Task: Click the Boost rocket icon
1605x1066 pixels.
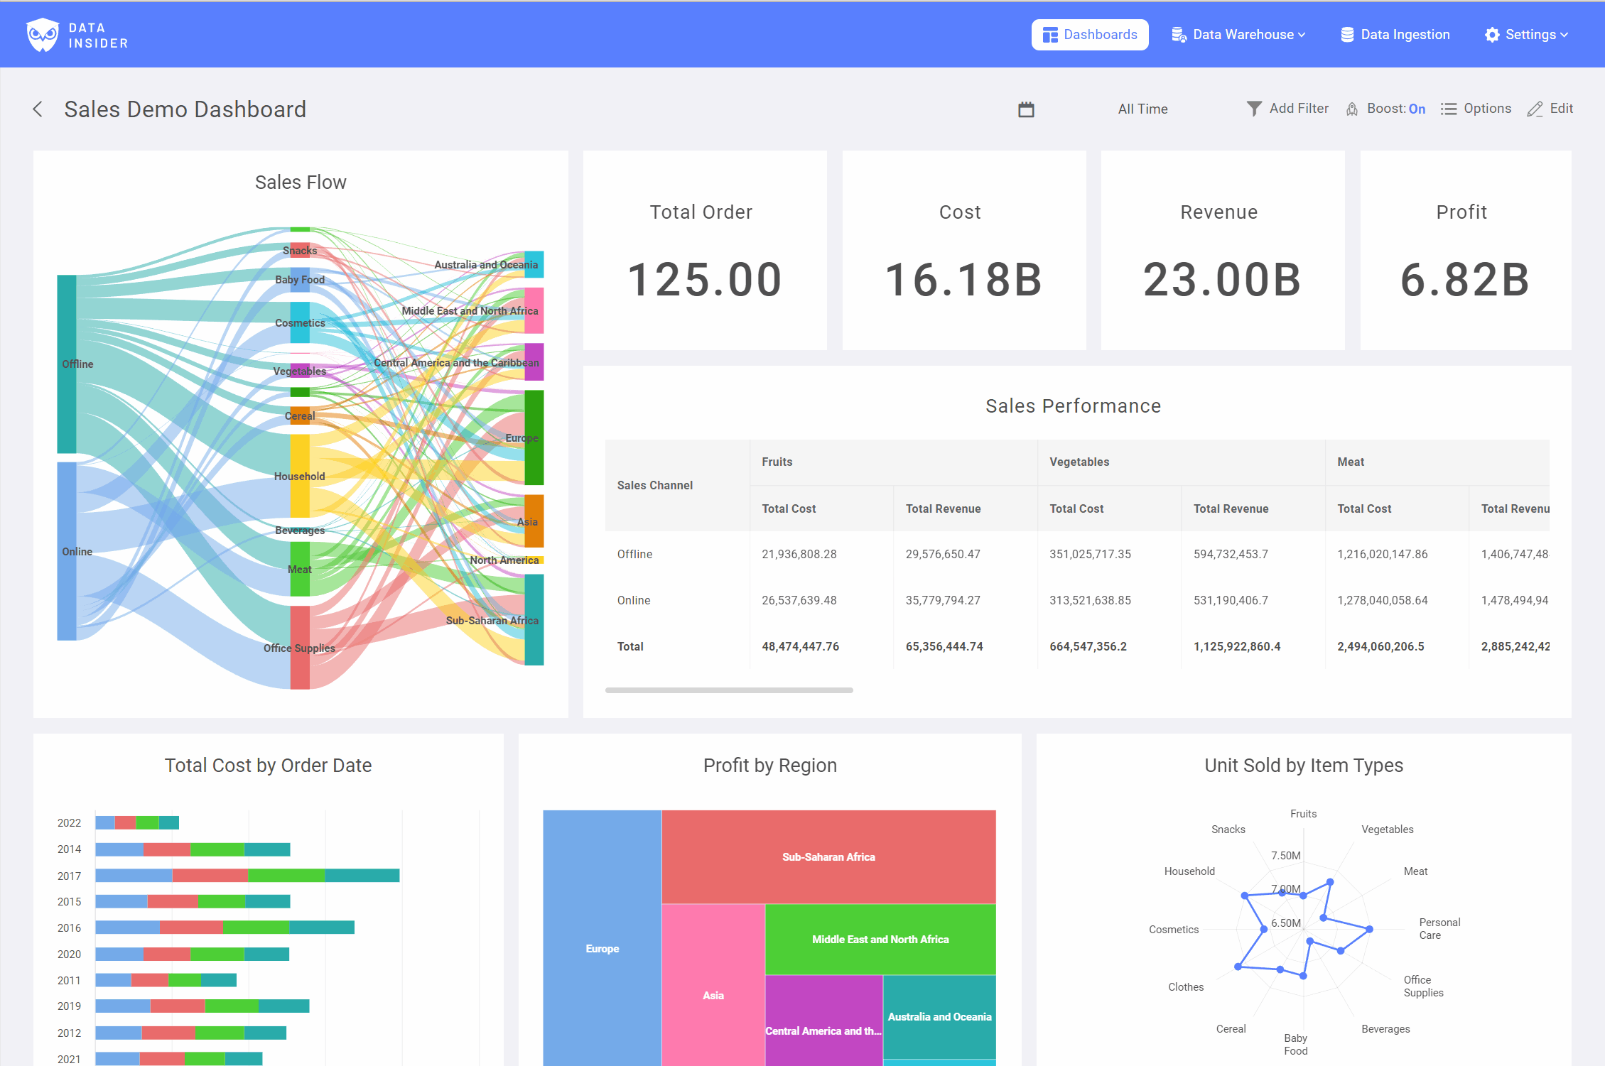Action: [x=1351, y=109]
